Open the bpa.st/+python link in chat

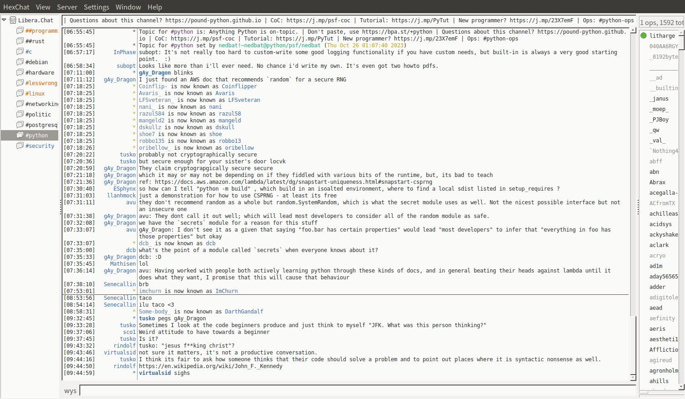click(x=397, y=32)
